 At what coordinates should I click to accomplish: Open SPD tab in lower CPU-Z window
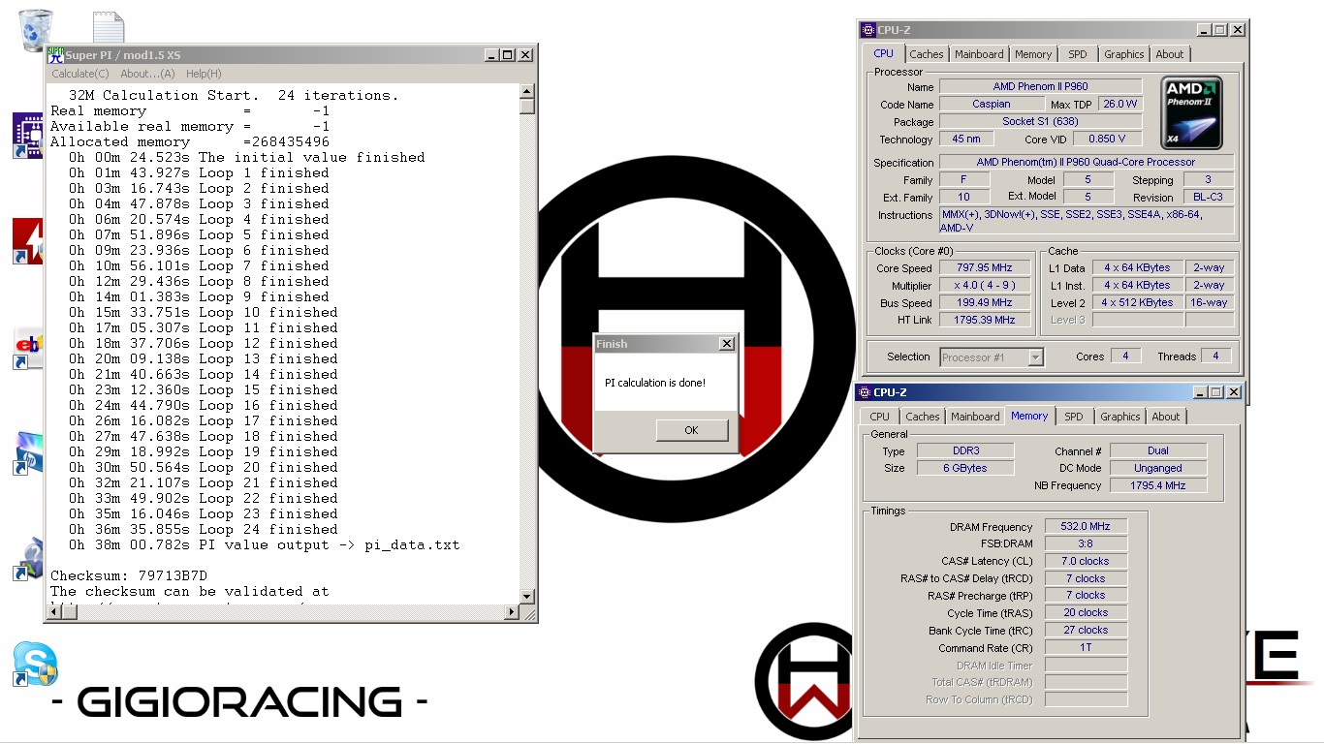tap(1074, 417)
